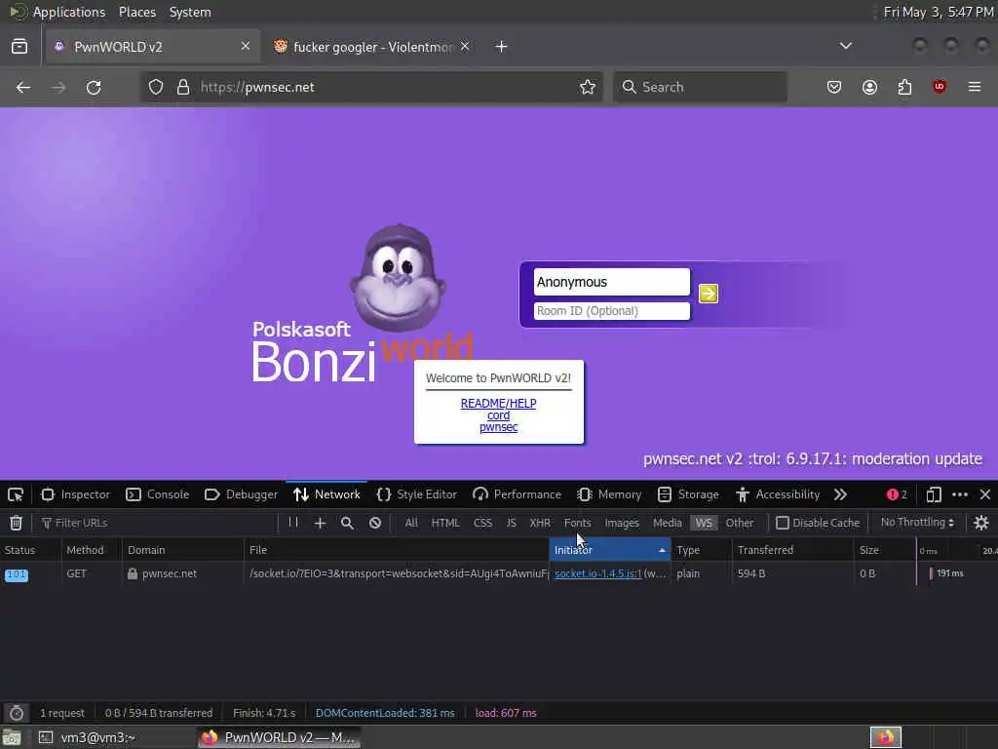Screen dimensions: 998x749
Task: Click the browser Search box
Action: (700, 87)
